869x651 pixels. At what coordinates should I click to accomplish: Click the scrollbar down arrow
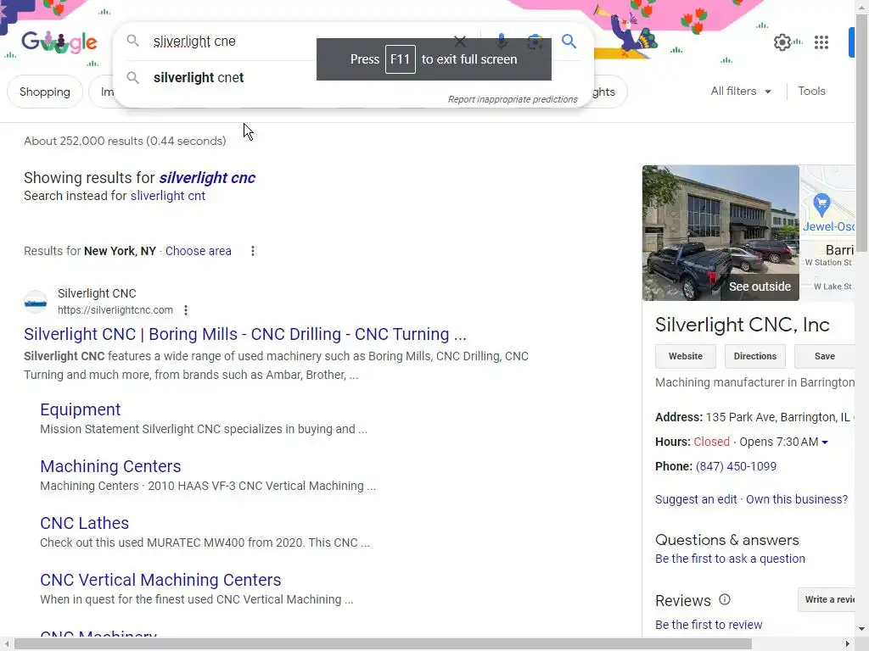pyautogui.click(x=862, y=630)
